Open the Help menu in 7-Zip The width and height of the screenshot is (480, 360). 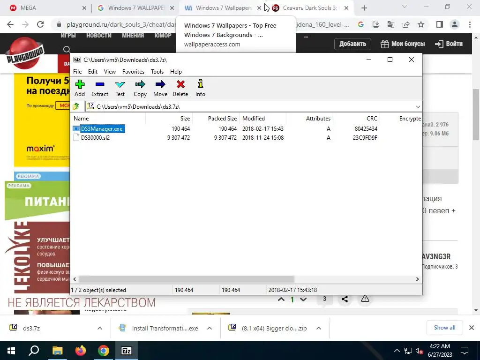click(176, 72)
